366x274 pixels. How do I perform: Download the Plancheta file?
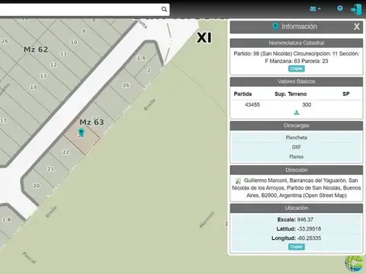point(297,138)
